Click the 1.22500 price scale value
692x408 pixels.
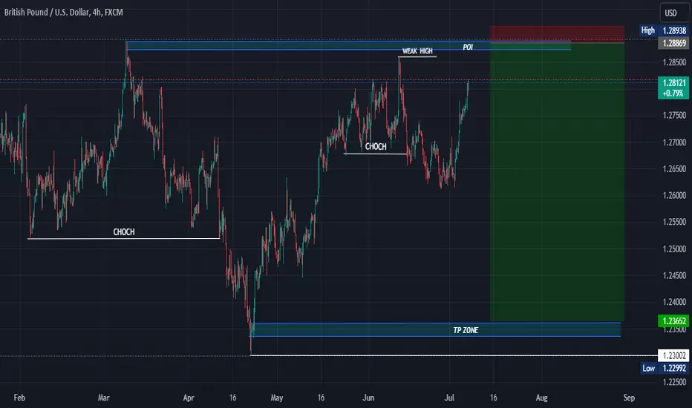[x=674, y=382]
